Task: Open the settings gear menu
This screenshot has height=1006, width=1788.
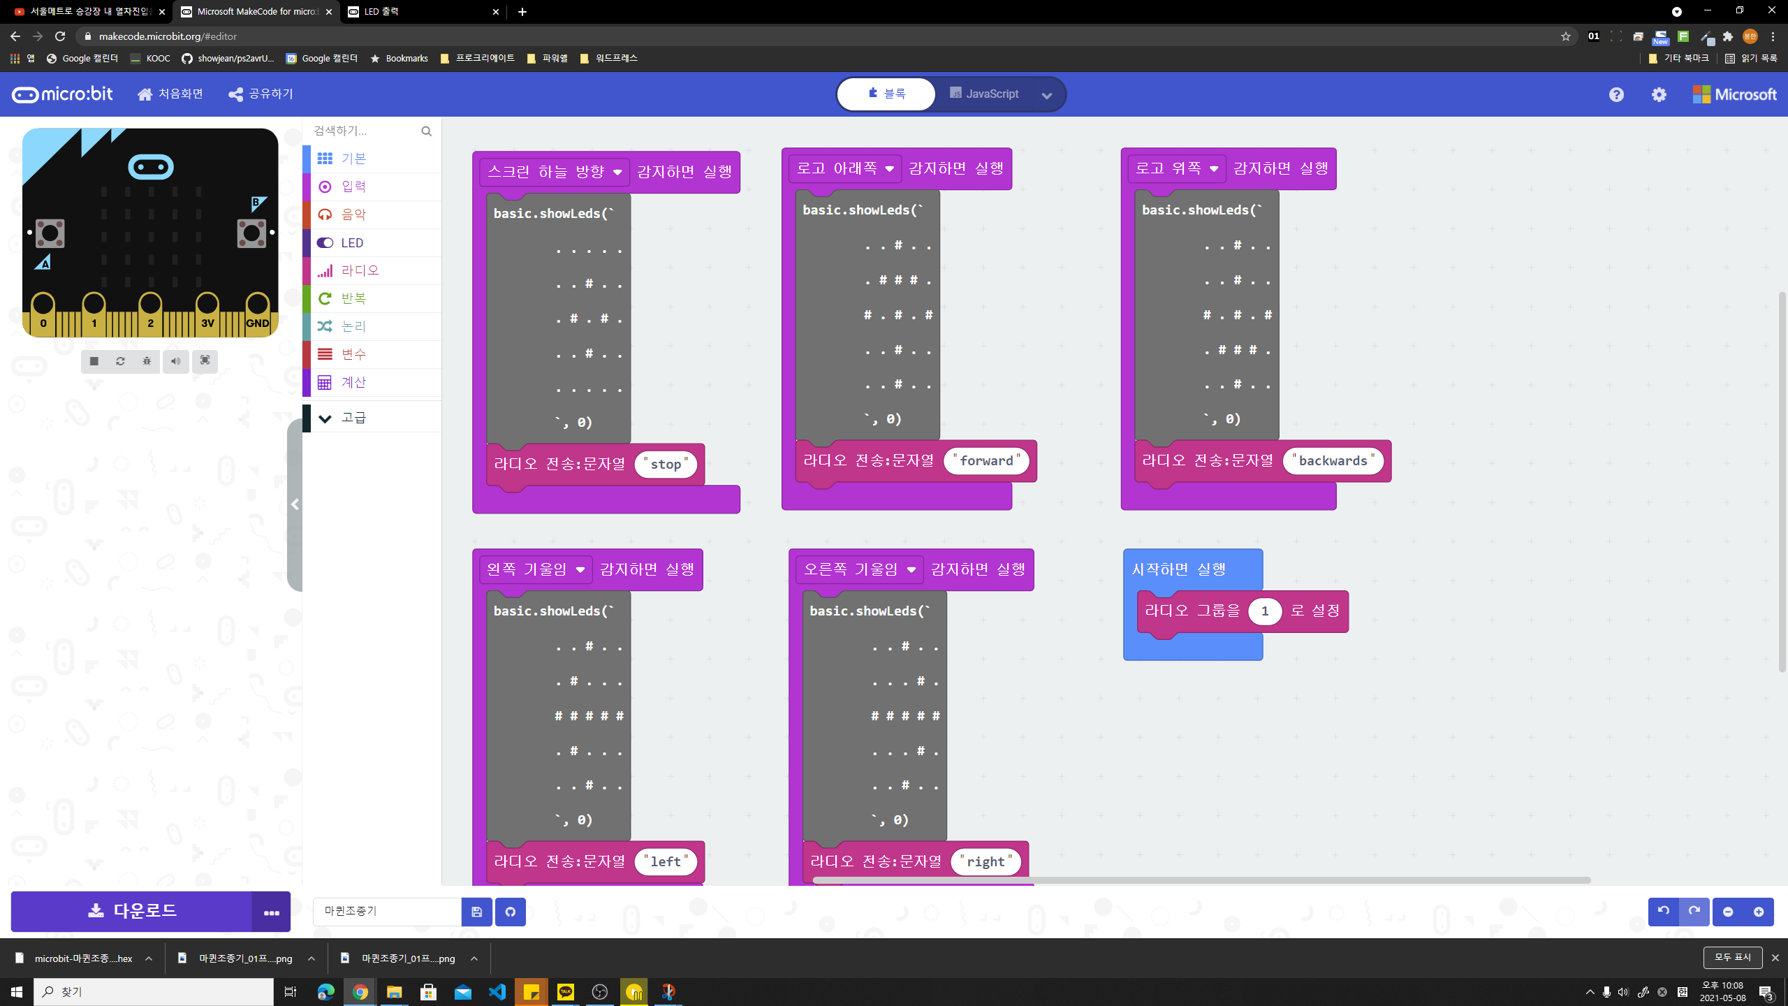Action: click(1659, 94)
